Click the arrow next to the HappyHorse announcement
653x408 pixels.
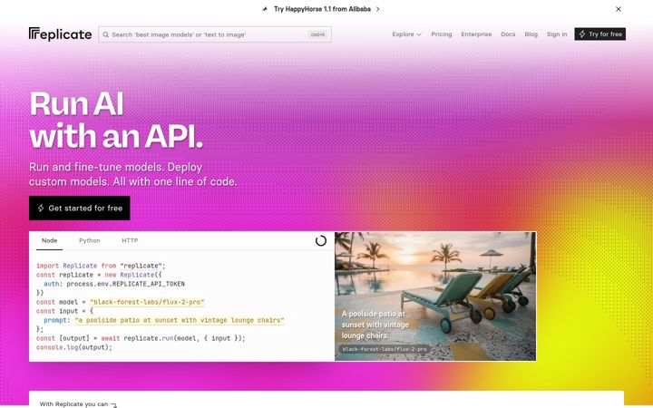(x=377, y=9)
